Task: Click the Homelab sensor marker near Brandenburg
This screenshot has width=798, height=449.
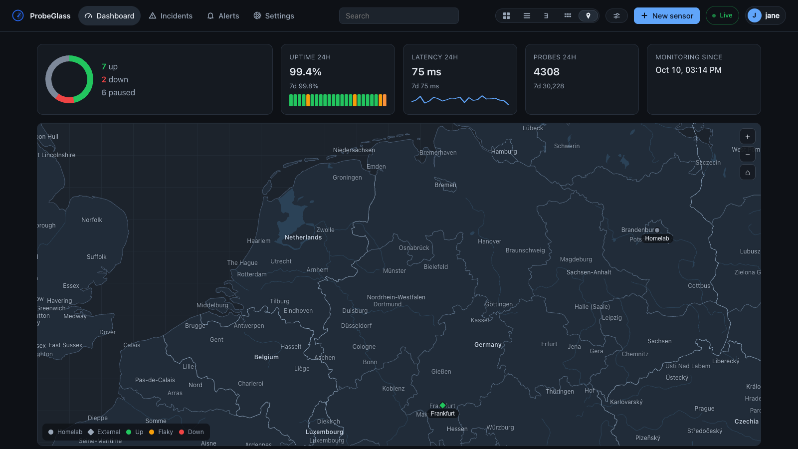Action: tap(657, 230)
